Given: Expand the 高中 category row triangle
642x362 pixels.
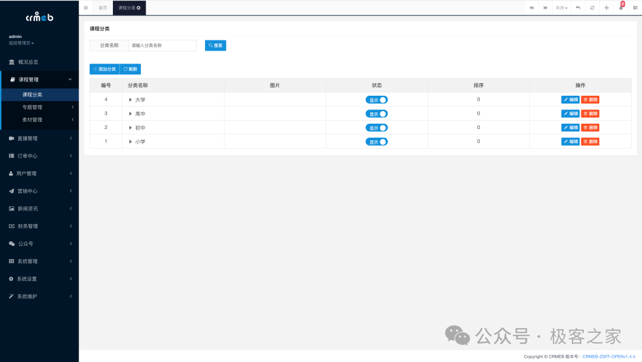Looking at the screenshot, I should (x=130, y=114).
